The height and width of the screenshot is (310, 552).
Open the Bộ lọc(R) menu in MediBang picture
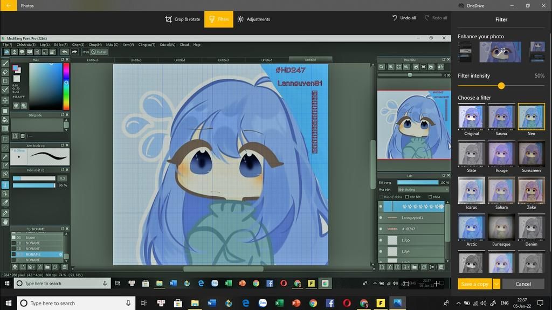[x=61, y=45]
